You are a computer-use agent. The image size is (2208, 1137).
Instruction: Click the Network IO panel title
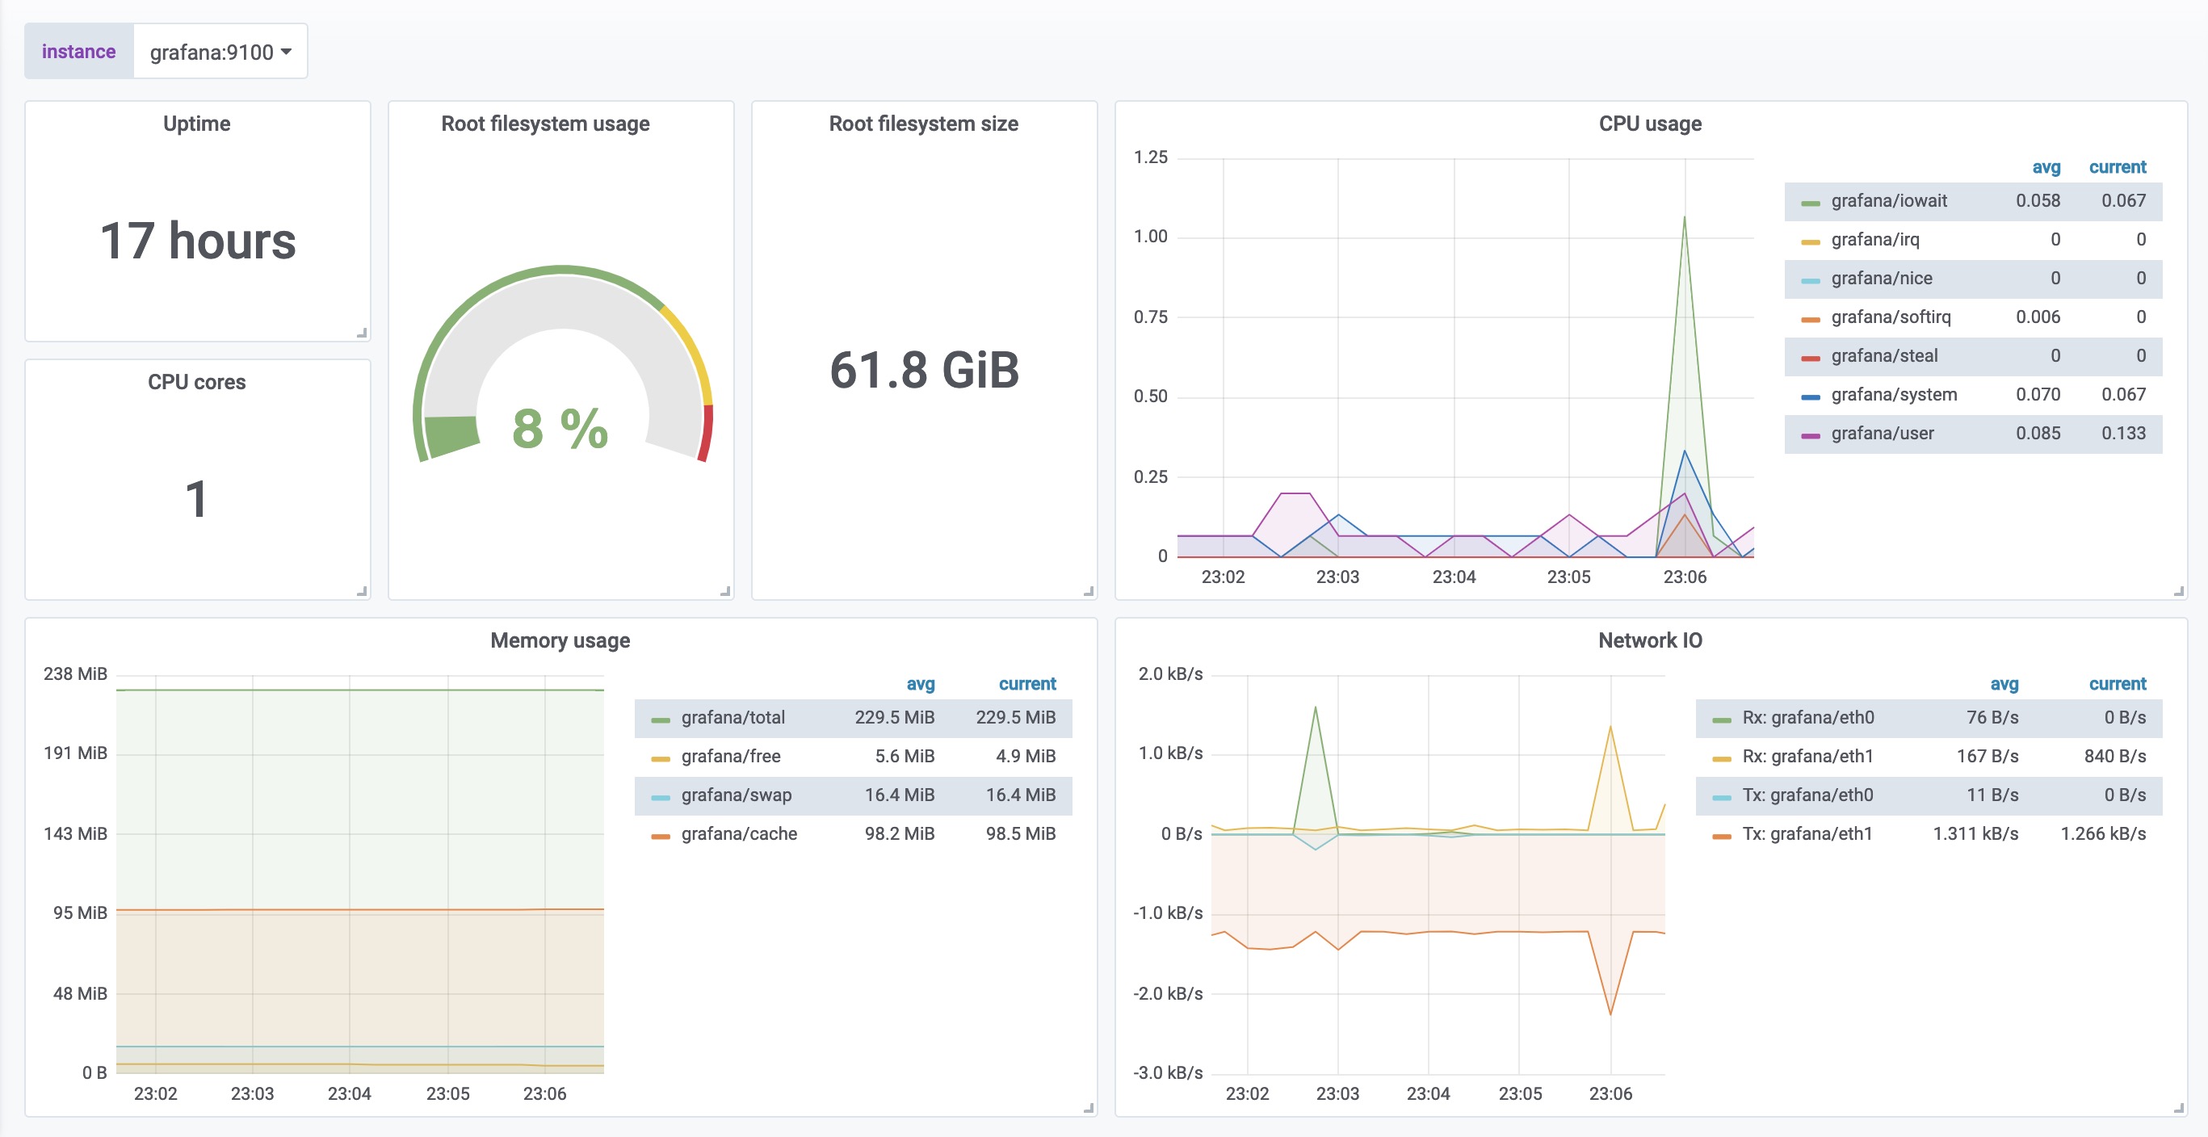coord(1649,641)
